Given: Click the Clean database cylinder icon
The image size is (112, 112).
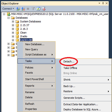Looking at the screenshot, I should pos(17,33).
